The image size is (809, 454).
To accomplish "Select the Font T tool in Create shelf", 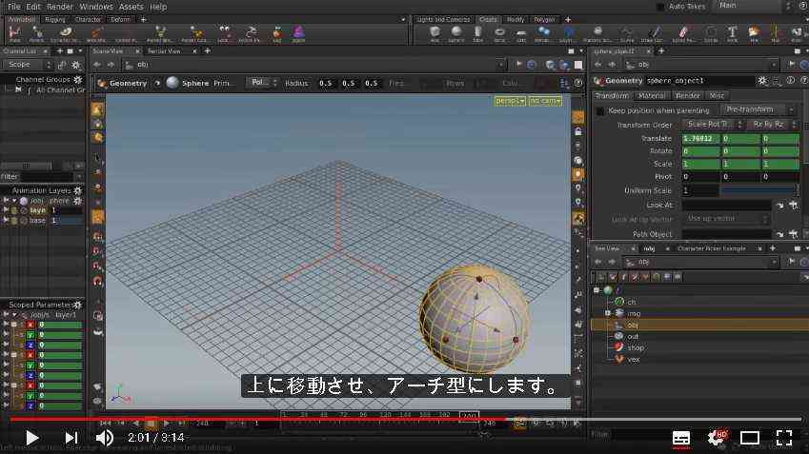I will coord(732,33).
